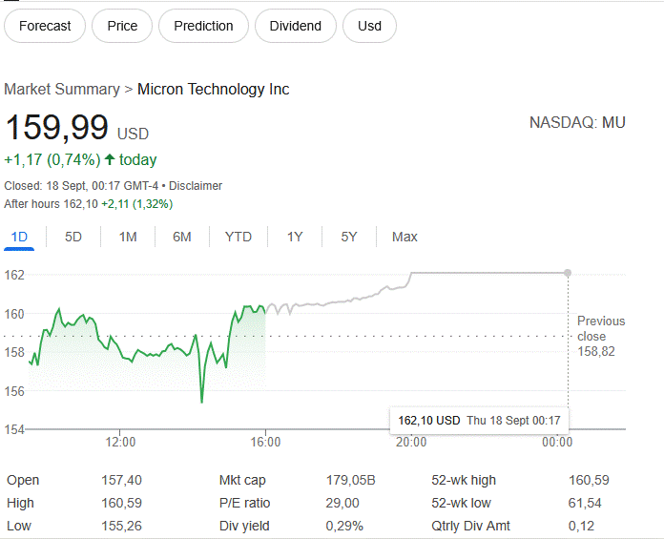Switch to the 5D chart range
The image size is (664, 539).
73,237
